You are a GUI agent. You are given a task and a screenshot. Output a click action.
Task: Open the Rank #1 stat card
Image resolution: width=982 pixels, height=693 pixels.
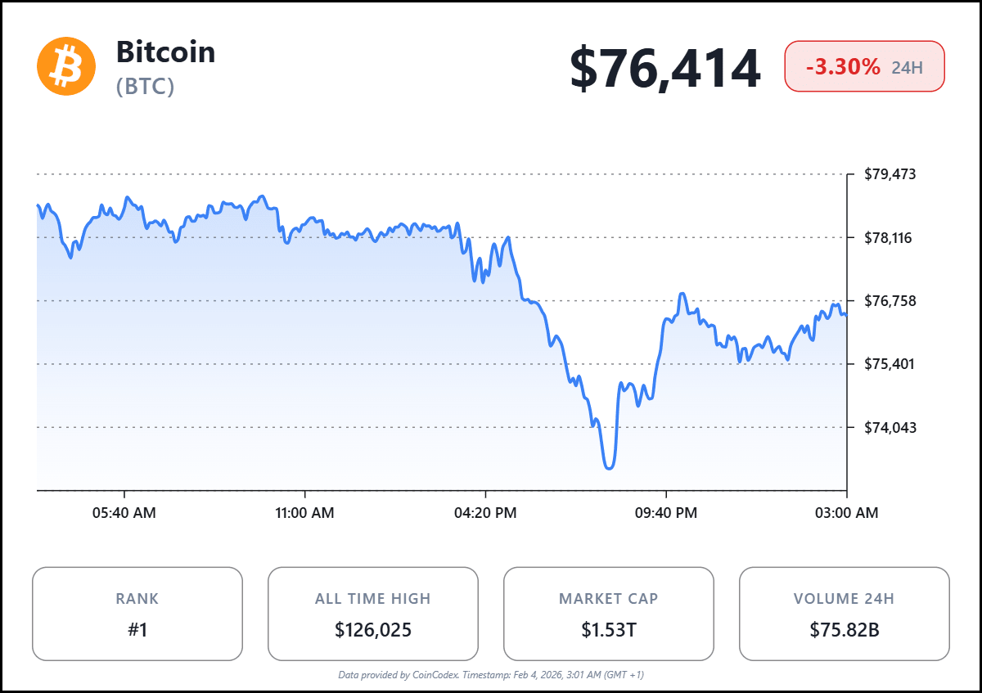(x=137, y=614)
